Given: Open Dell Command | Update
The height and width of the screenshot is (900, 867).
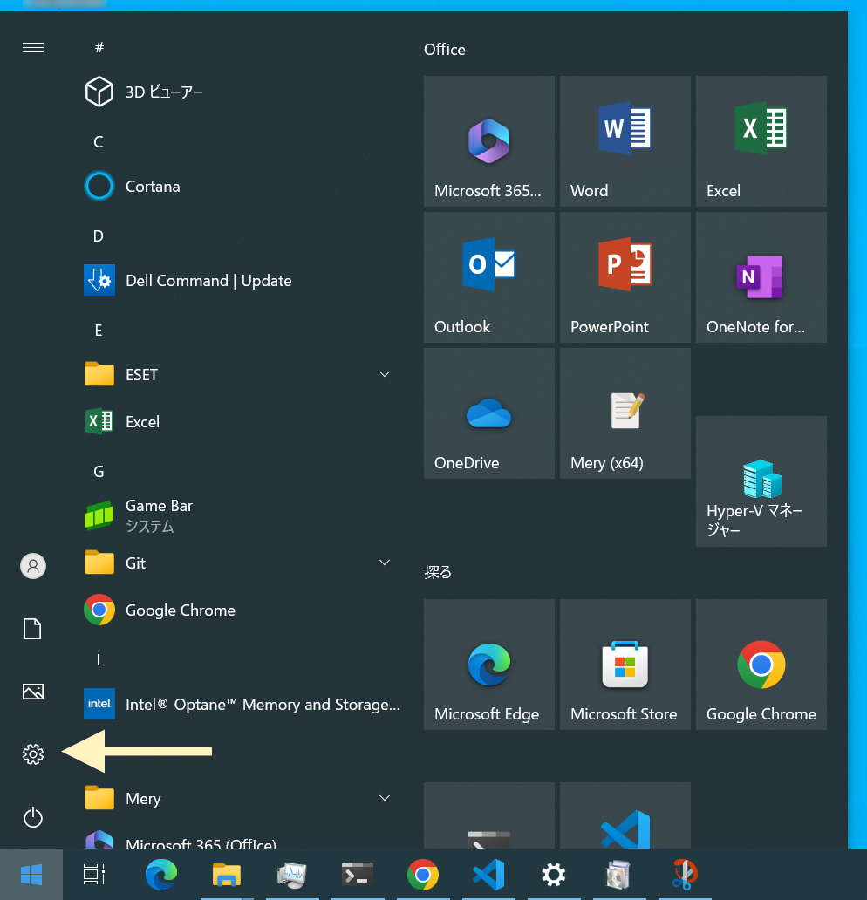Looking at the screenshot, I should tap(241, 281).
